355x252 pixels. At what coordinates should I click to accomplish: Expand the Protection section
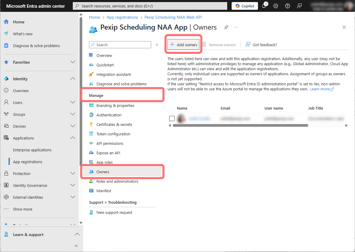(x=72, y=174)
